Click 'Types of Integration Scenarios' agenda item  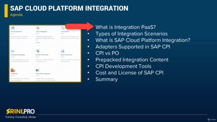click(132, 34)
